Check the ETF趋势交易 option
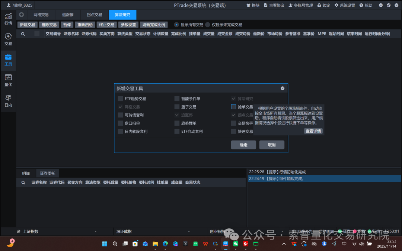This screenshot has width=402, height=251. coord(120,99)
